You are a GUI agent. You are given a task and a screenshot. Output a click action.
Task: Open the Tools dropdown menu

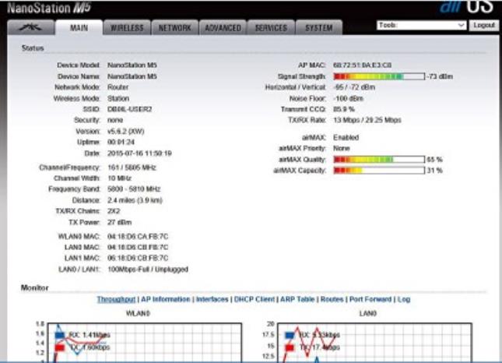click(x=421, y=26)
